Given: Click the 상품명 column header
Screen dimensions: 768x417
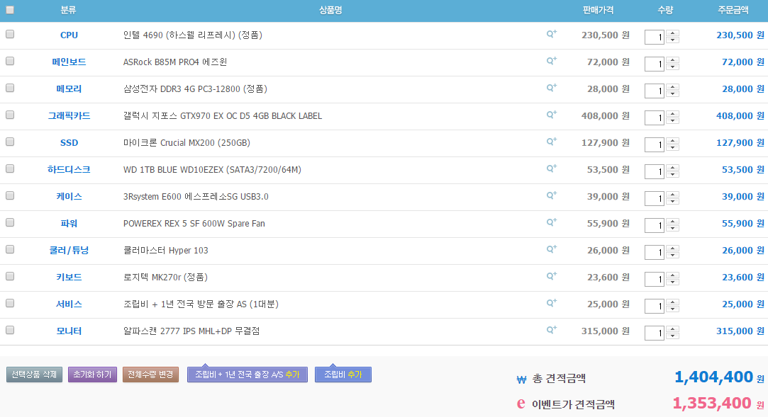Looking at the screenshot, I should pyautogui.click(x=330, y=11).
